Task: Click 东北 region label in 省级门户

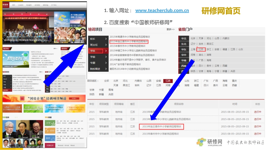Action: 184,44
